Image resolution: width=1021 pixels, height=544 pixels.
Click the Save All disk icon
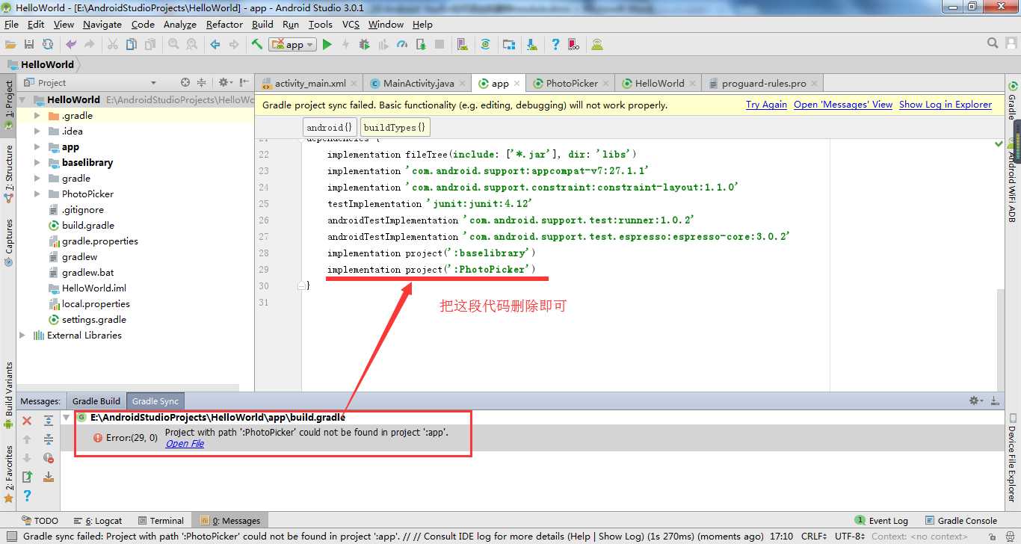tap(29, 45)
